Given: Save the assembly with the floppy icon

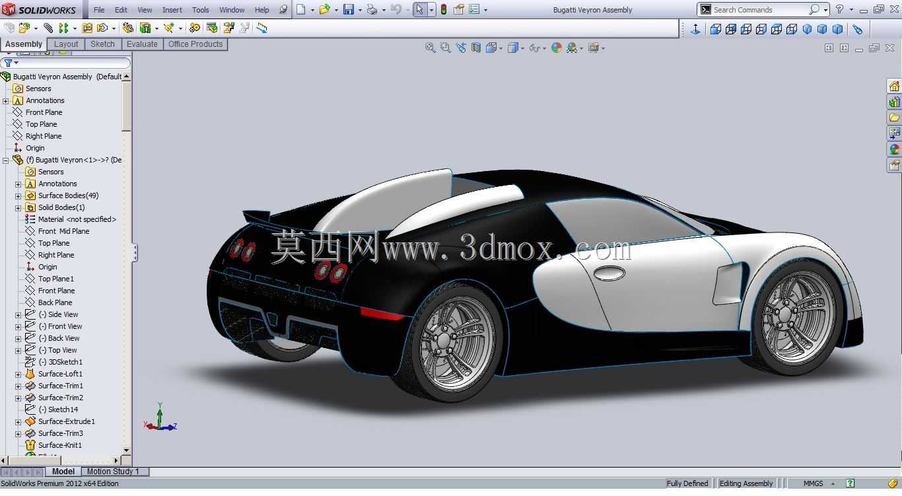Looking at the screenshot, I should [x=349, y=9].
